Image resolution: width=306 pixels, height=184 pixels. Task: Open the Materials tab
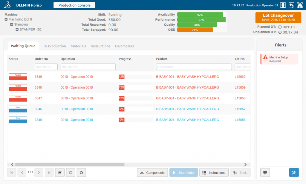click(78, 46)
